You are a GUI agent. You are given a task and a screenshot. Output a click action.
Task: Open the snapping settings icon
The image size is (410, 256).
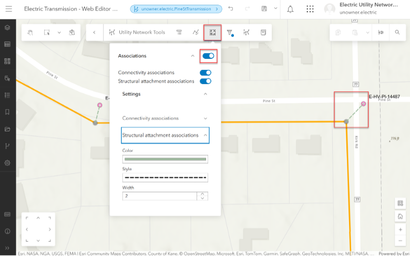tap(381, 33)
